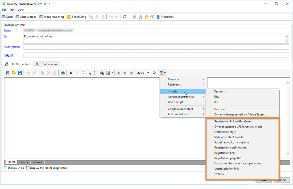This screenshot has height=189, width=293.
Task: Click the save floppy disk icon in editor toolbar
Action: 20,73
